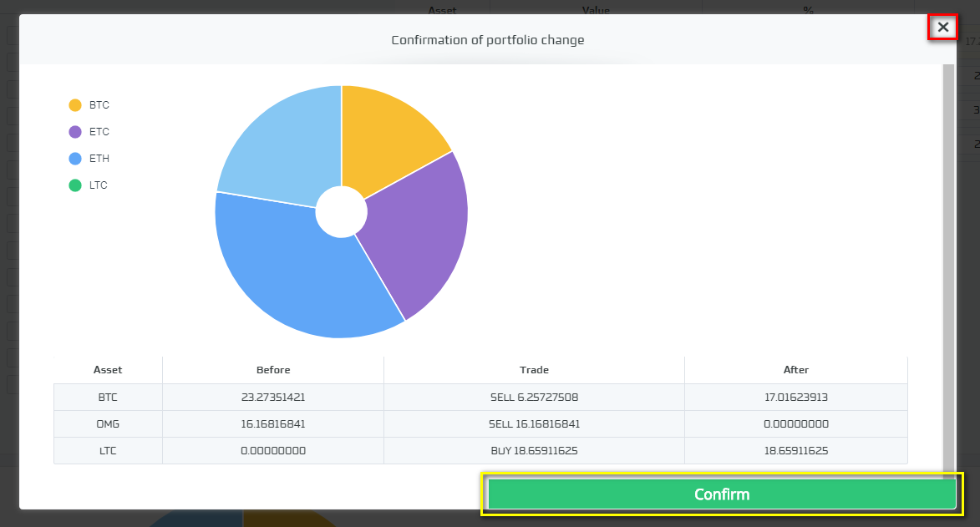Click the Asset column header
This screenshot has width=980, height=527.
(108, 370)
